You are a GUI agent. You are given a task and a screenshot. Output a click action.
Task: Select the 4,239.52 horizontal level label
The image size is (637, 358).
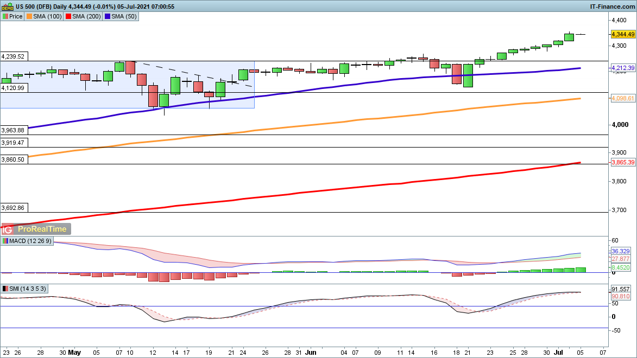point(13,56)
